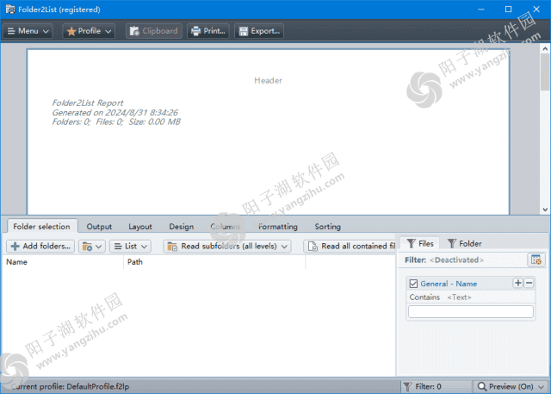Click the Print... button

click(208, 31)
